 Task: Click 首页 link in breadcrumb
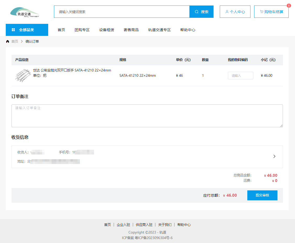pyautogui.click(x=15, y=41)
